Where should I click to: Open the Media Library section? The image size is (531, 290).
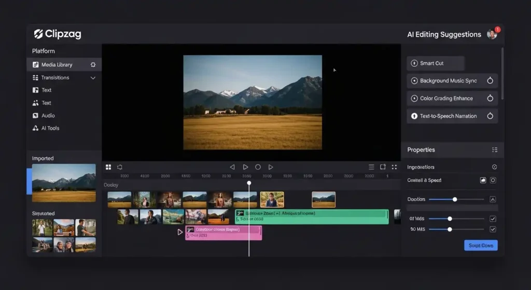[64, 64]
